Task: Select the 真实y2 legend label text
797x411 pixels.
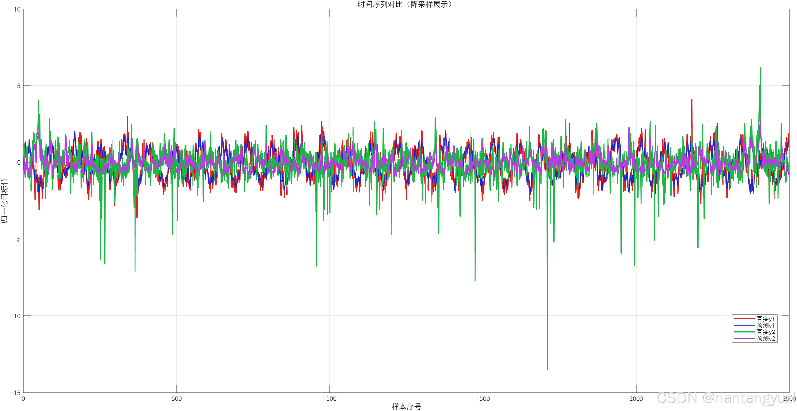Action: point(765,332)
